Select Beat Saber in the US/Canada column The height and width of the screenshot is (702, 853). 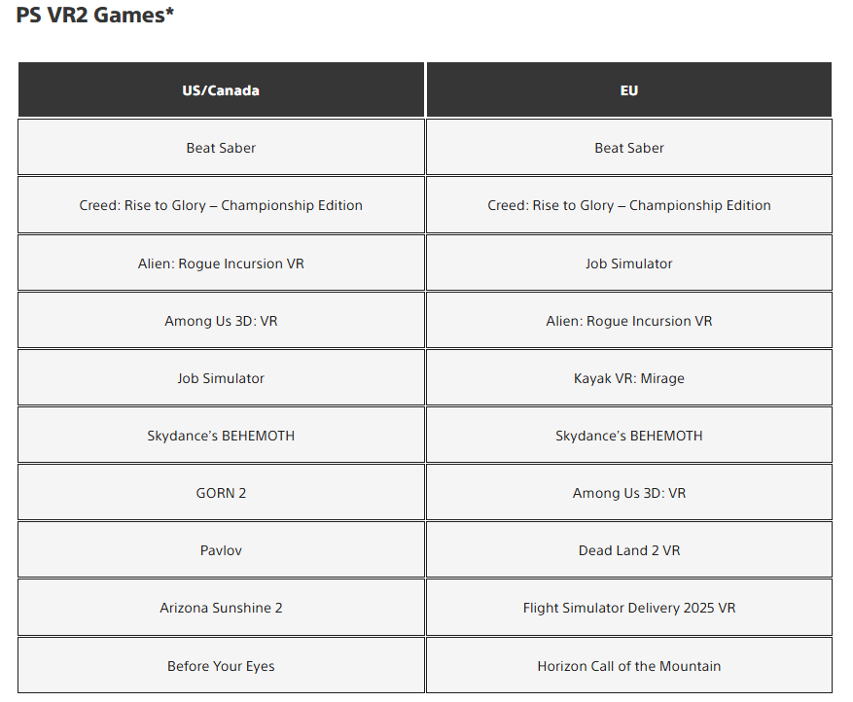tap(221, 148)
